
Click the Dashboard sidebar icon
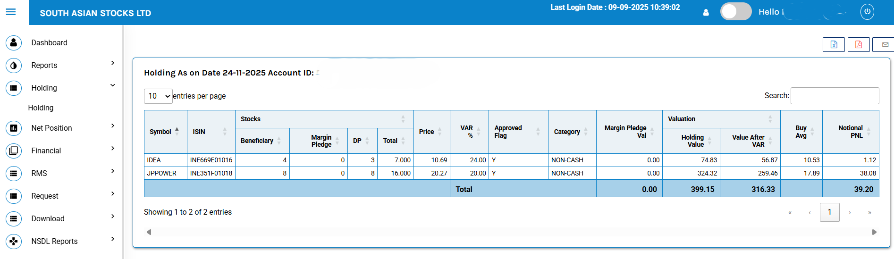click(14, 42)
